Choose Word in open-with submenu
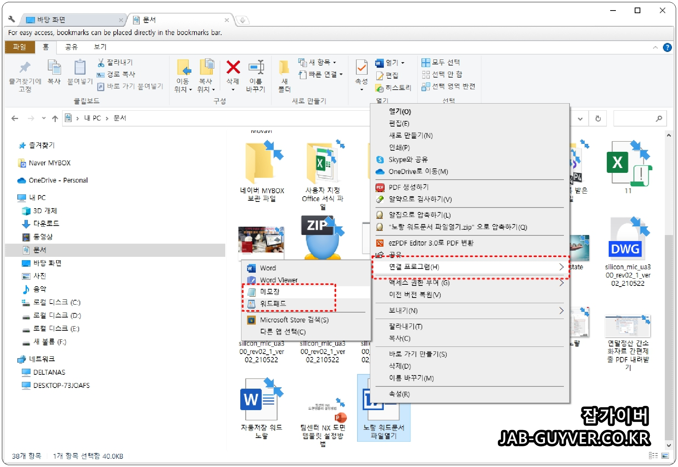 306,268
